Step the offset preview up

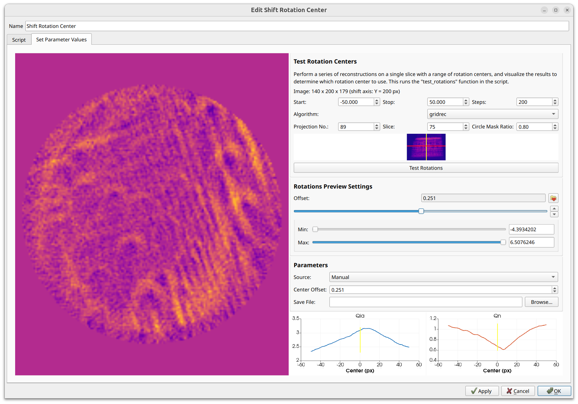coord(554,209)
